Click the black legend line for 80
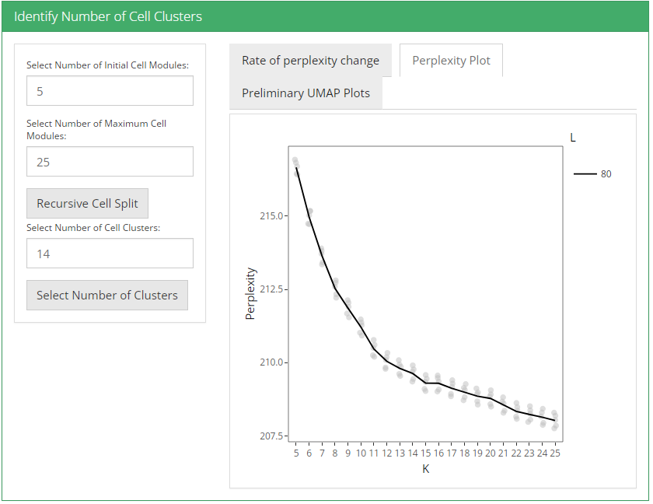The image size is (653, 504). (x=585, y=174)
